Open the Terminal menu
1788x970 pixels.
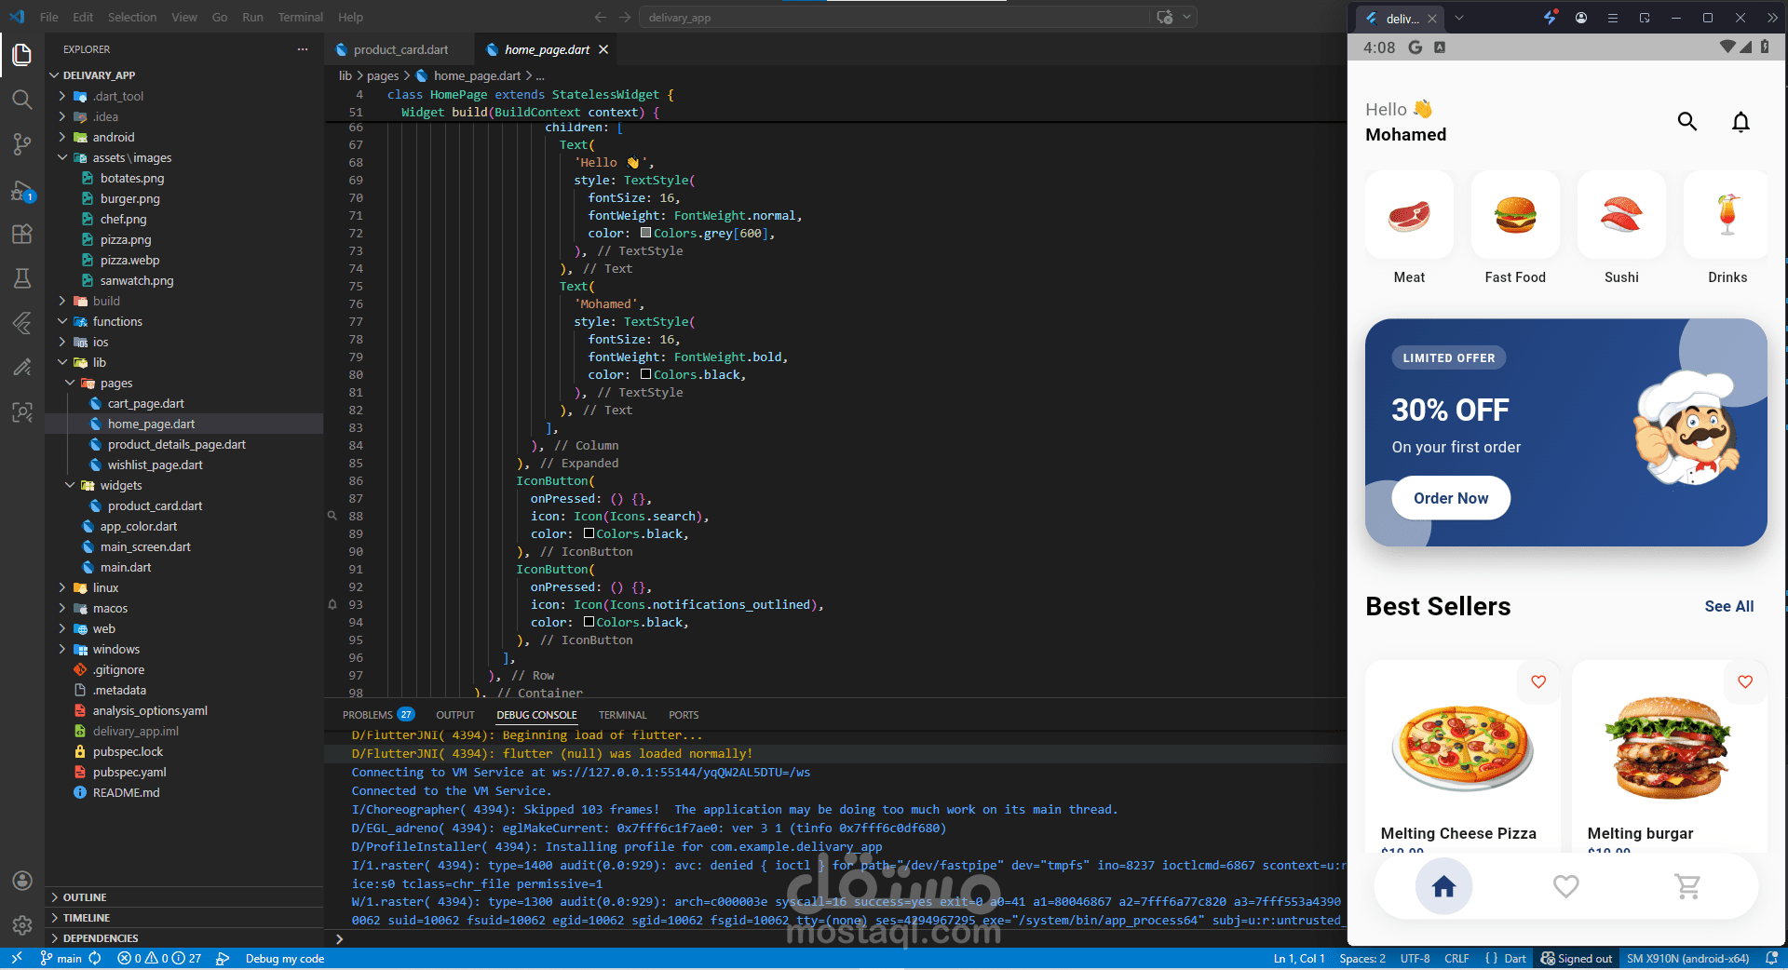(x=300, y=17)
